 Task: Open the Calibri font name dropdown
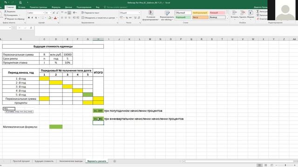tap(43, 13)
